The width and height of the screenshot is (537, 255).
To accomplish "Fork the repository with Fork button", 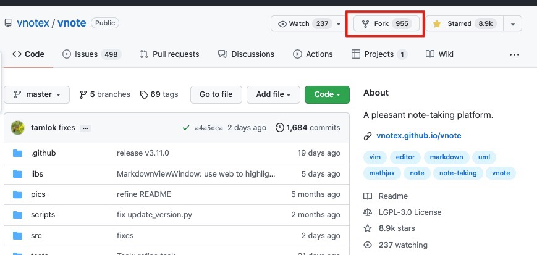I will pos(386,23).
